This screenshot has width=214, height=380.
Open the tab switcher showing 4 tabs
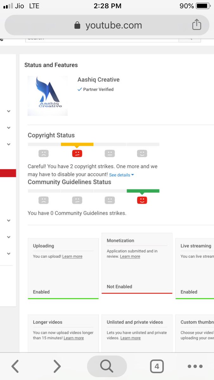point(157,366)
